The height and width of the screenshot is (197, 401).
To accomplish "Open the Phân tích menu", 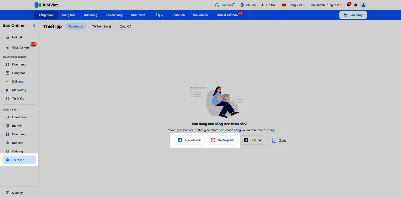I will click(x=178, y=15).
